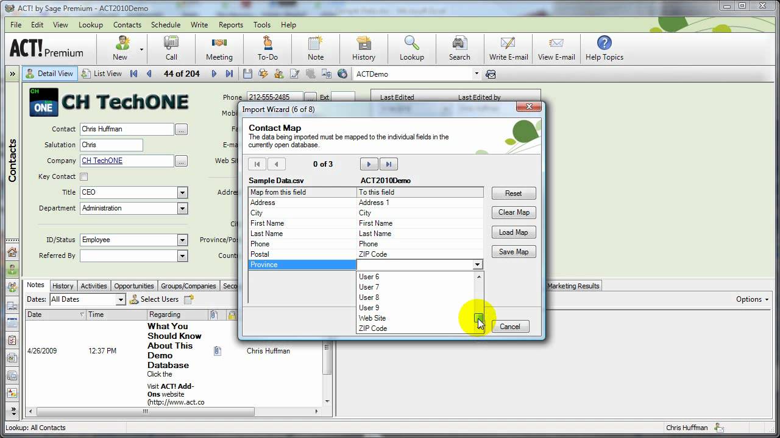Click the Load Map button
The height and width of the screenshot is (438, 780).
(514, 232)
